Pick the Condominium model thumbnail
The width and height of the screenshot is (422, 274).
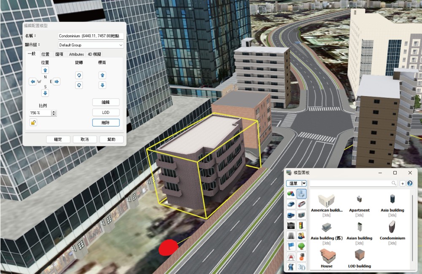(392, 228)
